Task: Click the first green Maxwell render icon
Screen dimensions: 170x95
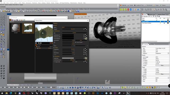Action: (121, 9)
